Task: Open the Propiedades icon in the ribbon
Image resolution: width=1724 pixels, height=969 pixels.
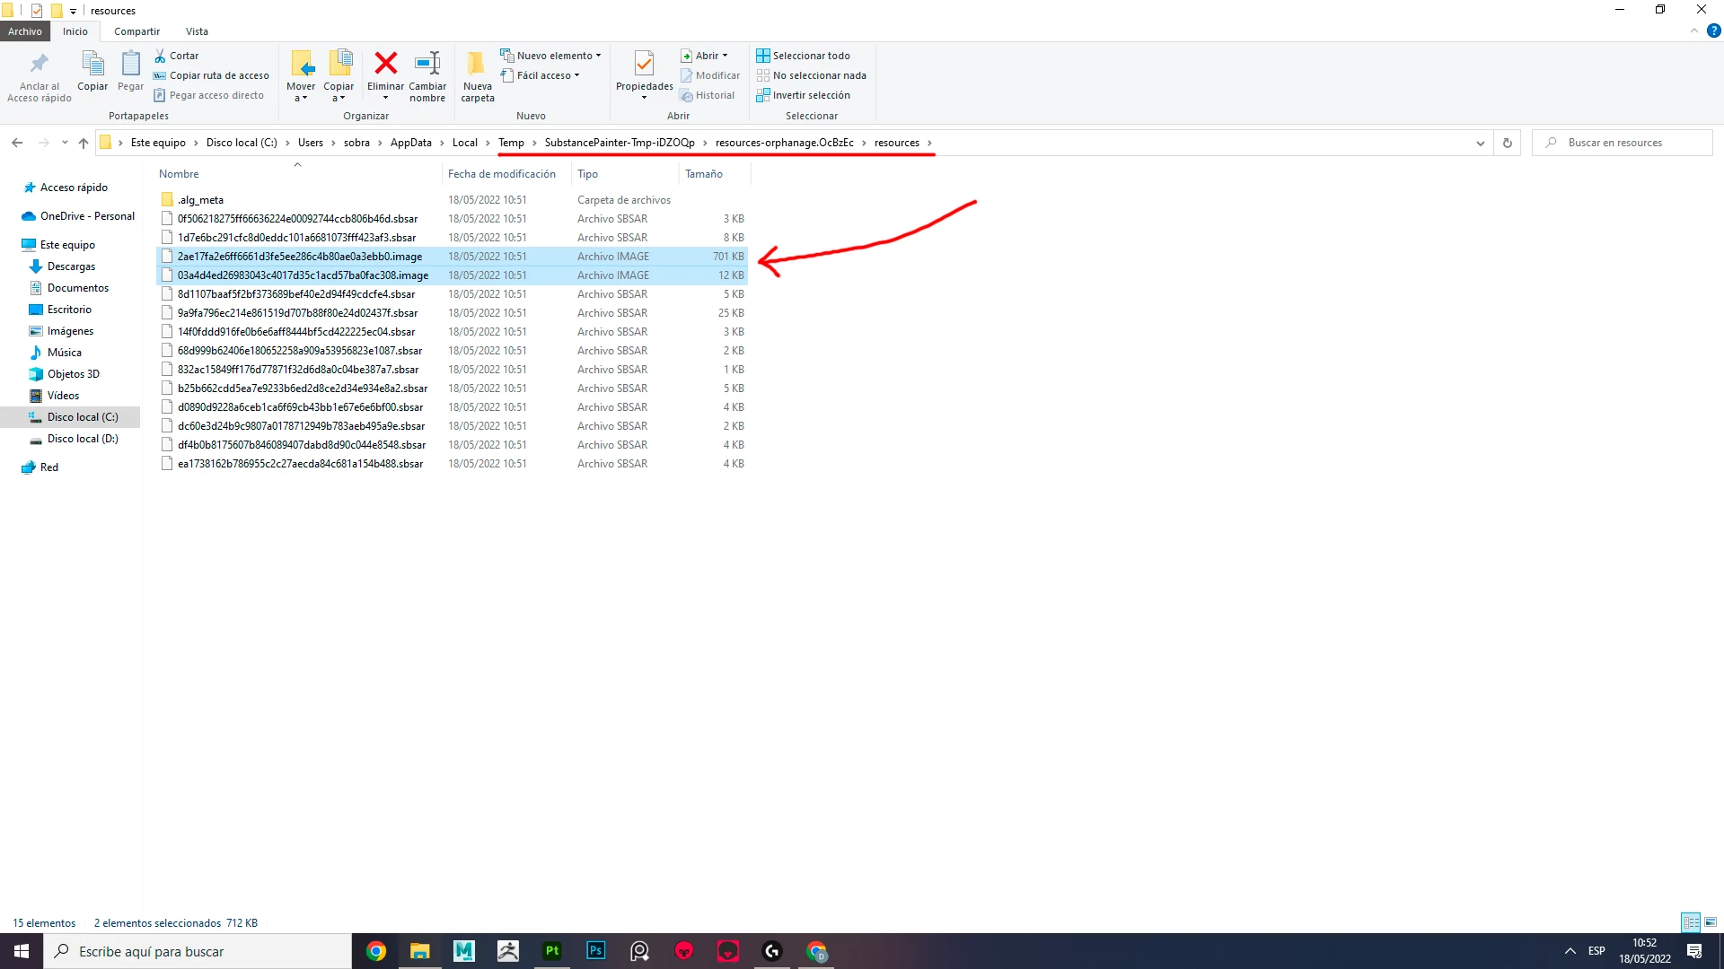Action: pyautogui.click(x=644, y=64)
